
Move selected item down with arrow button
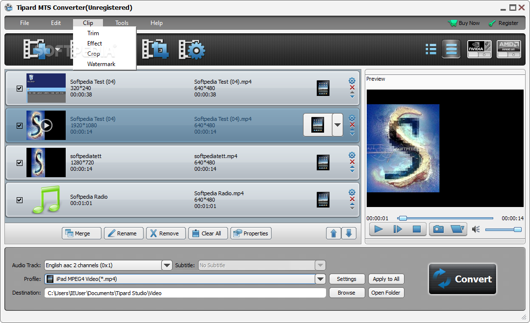click(349, 233)
